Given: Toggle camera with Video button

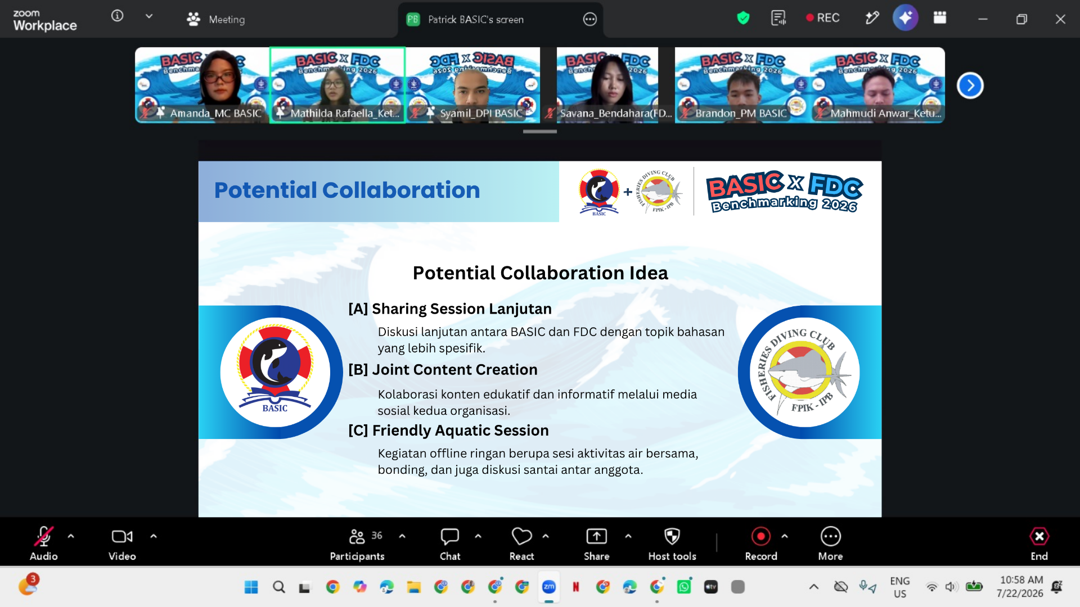Looking at the screenshot, I should [122, 543].
